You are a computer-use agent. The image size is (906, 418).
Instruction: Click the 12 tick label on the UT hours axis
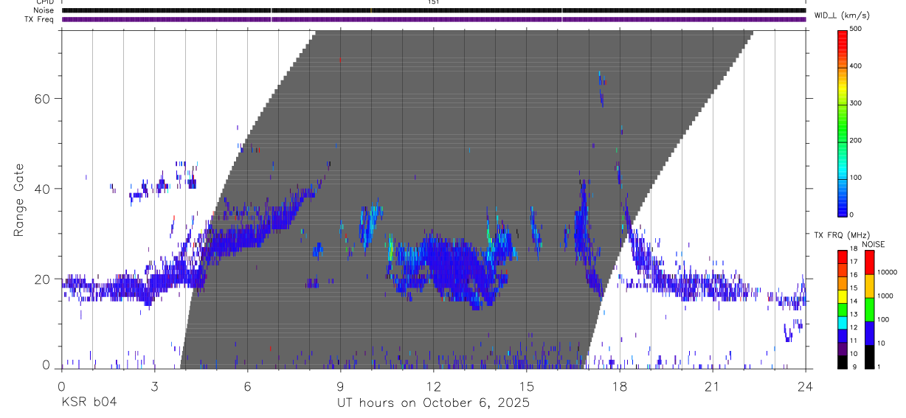(433, 386)
